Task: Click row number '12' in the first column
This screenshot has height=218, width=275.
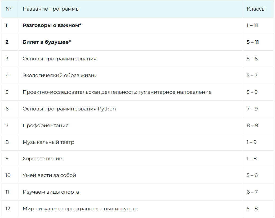Action: pyautogui.click(x=8, y=208)
